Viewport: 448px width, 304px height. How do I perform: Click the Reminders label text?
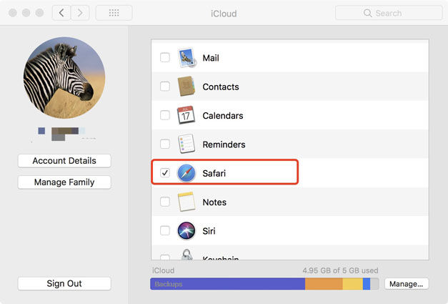point(224,144)
